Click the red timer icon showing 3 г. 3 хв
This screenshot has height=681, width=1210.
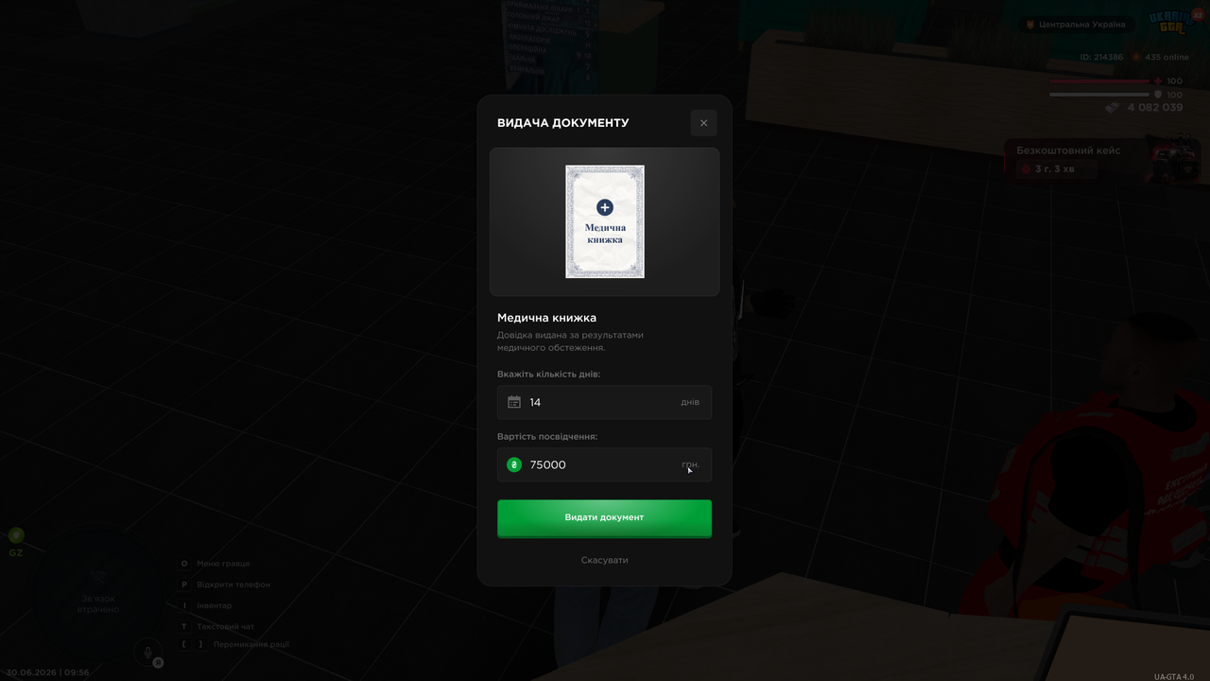1026,169
